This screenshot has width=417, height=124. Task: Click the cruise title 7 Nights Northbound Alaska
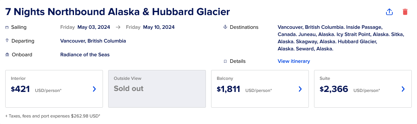click(x=118, y=12)
